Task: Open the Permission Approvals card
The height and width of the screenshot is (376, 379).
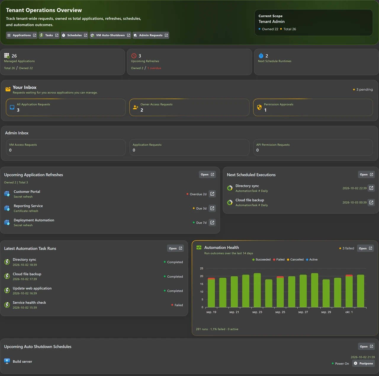Action: pyautogui.click(x=313, y=107)
